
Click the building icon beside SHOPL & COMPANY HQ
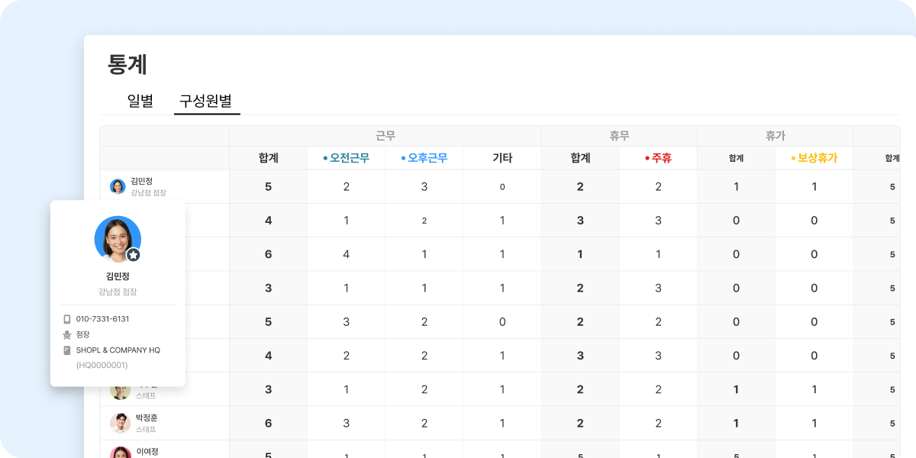(67, 350)
